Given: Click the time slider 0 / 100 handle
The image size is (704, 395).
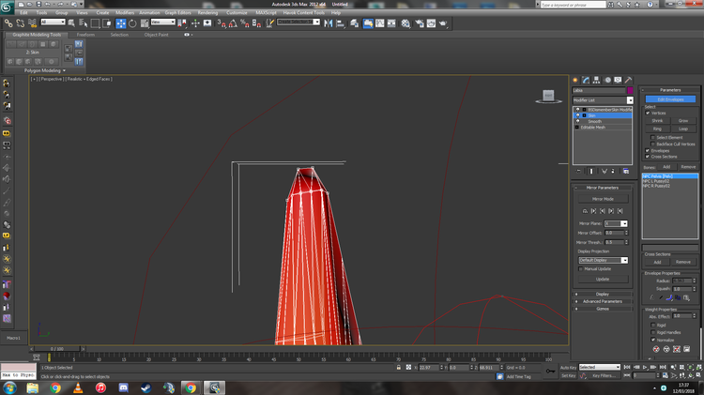Looking at the screenshot, I should [57, 349].
